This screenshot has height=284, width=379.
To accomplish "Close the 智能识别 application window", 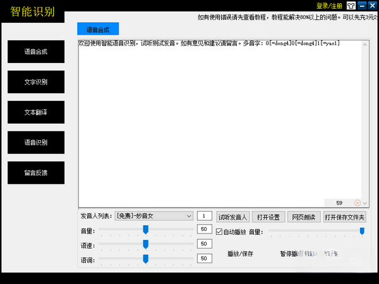I will pos(372,6).
